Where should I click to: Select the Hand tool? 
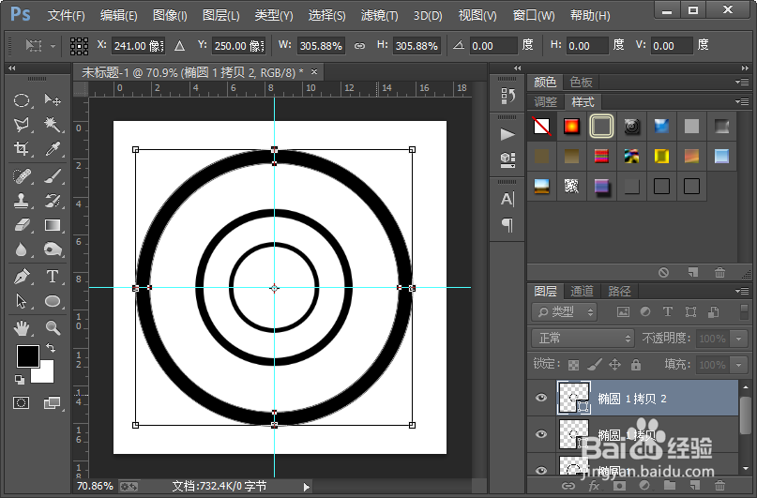(x=22, y=327)
